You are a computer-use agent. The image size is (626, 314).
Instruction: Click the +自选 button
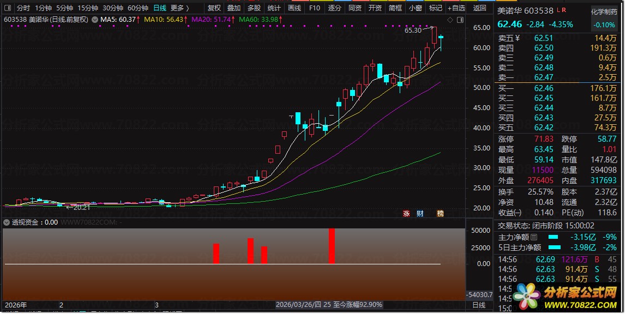456,8
